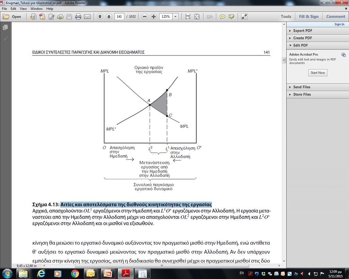Go to next page arrow
Screen dimensions: 349x279
coord(109,16)
